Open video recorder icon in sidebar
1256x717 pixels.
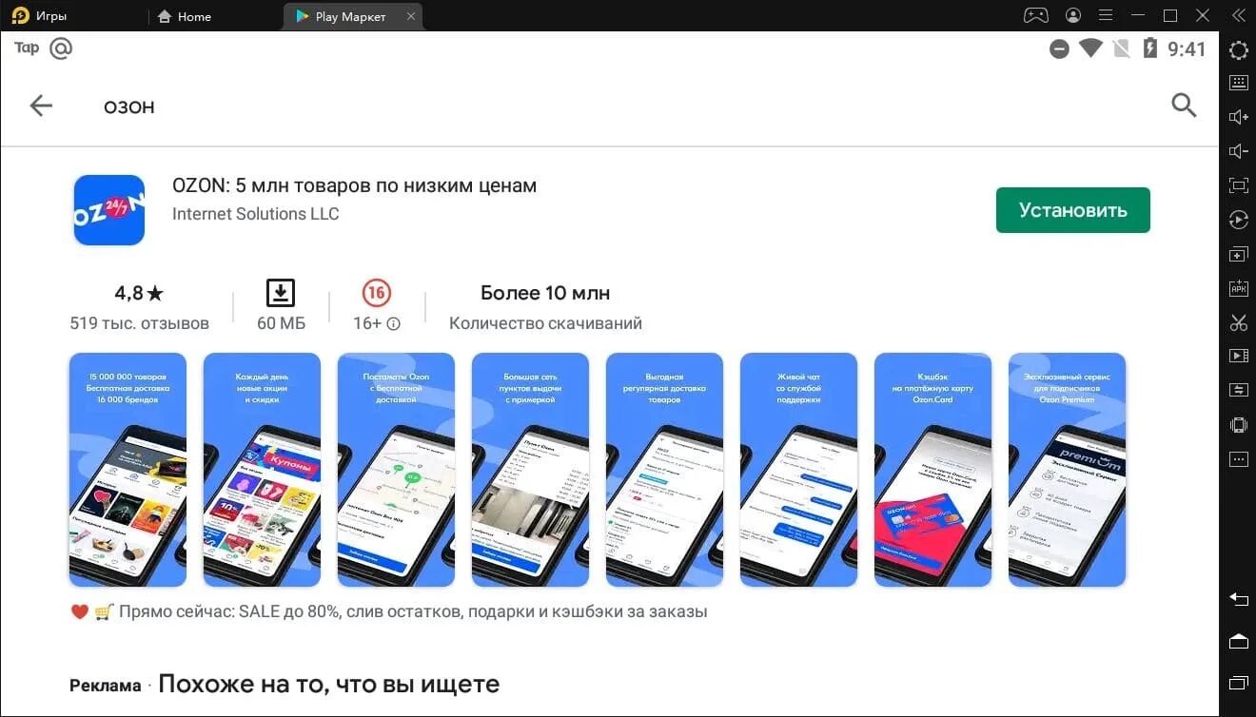click(x=1238, y=356)
